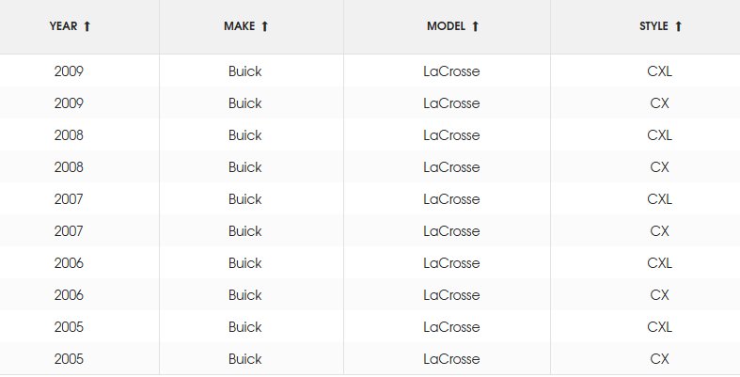Screen dimensions: 740x377
Task: Click the sort arrow beside MODEL
Action: [x=476, y=27]
